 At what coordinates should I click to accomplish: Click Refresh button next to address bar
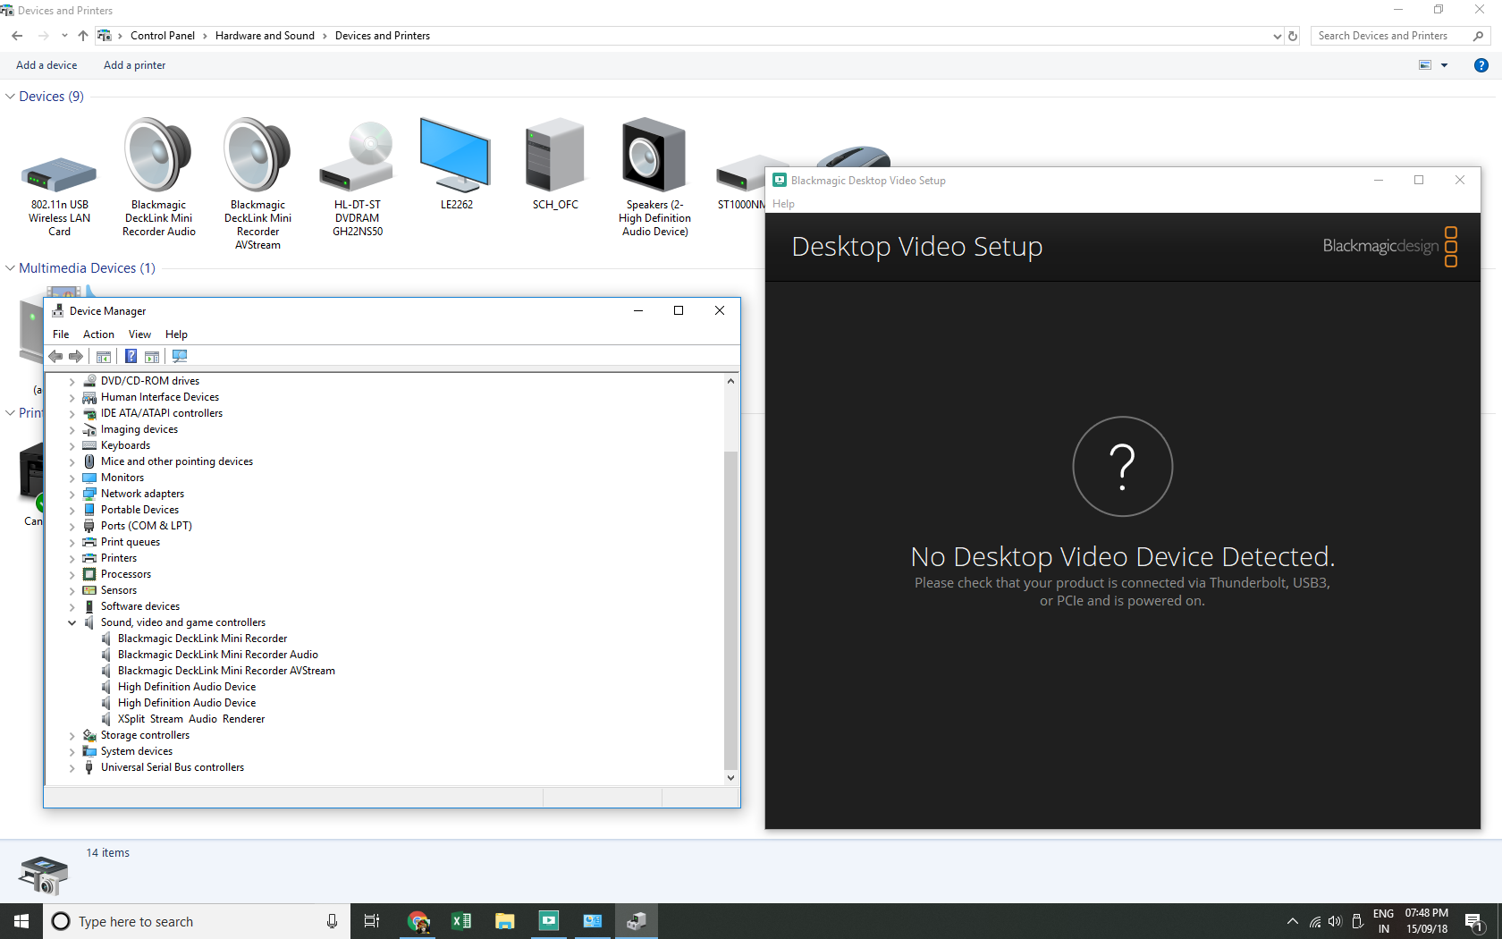point(1293,37)
